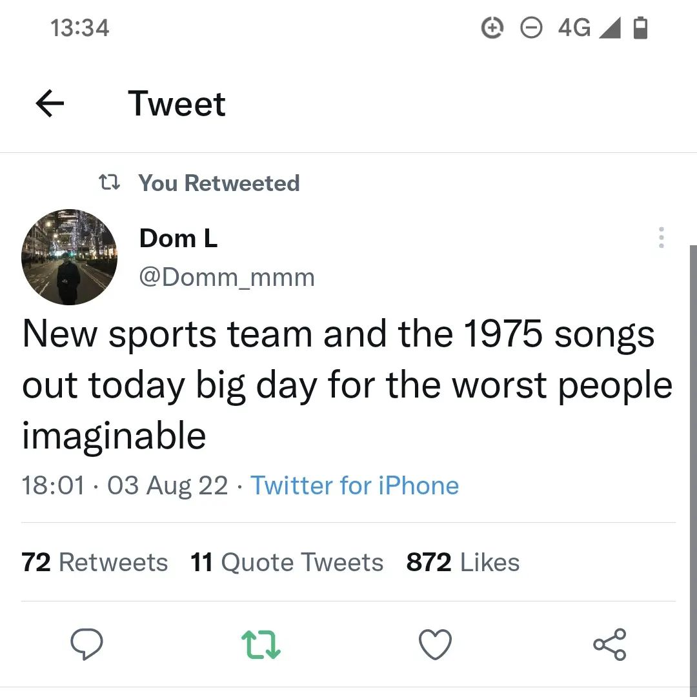Tap the do-not-disturb status icon
This screenshot has height=697, width=697.
(x=531, y=28)
